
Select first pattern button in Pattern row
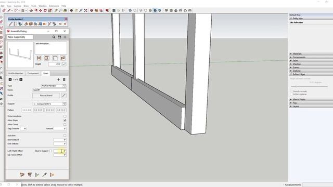point(27,110)
